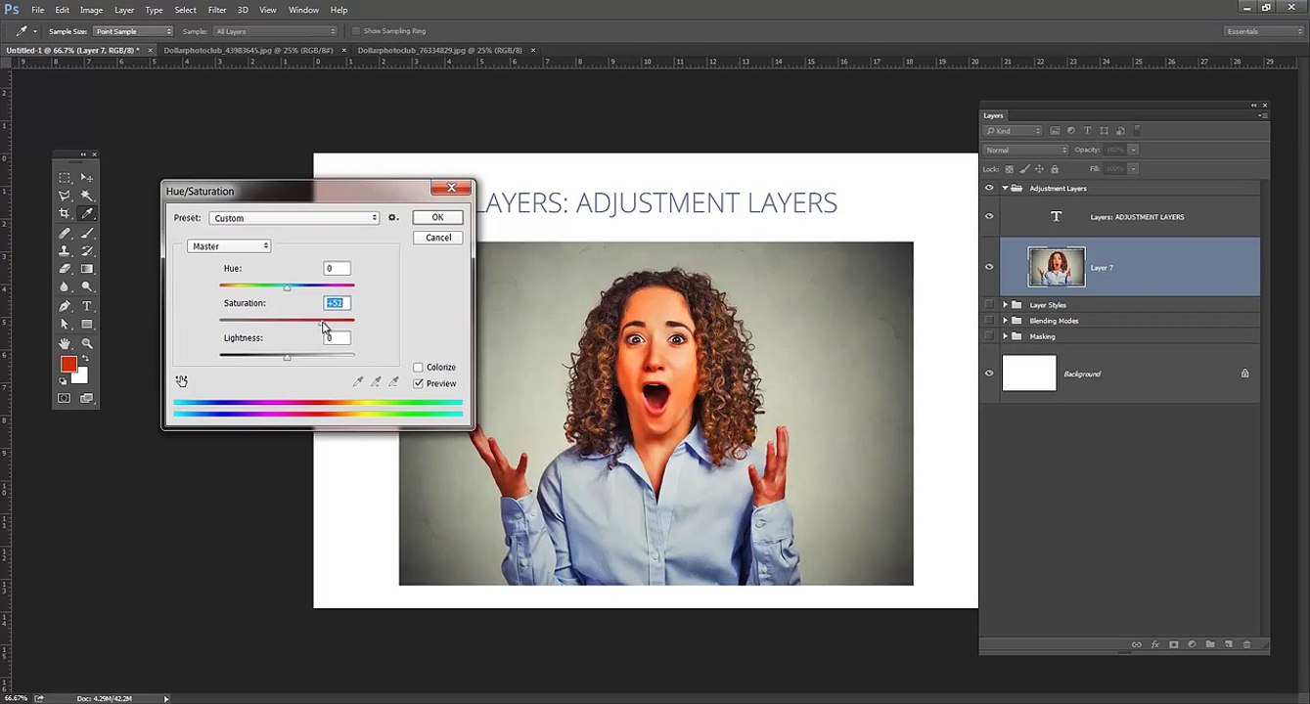
Task: Select the Eyedropper tool in toolbox
Action: tap(87, 213)
